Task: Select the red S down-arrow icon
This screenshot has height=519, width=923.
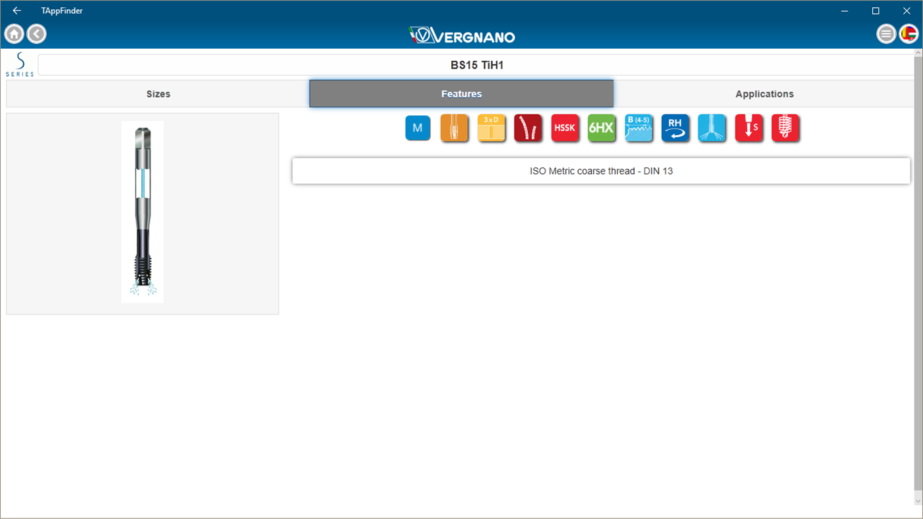Action: 749,128
